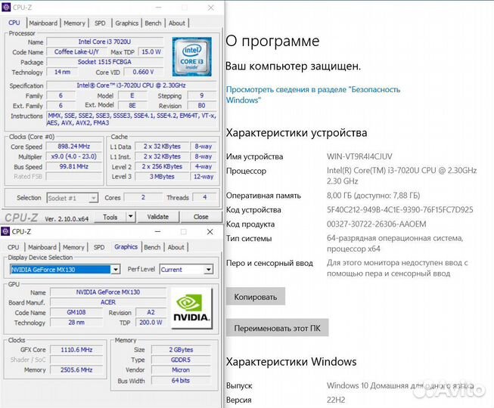Click the Cores count field showing 2
The height and width of the screenshot is (408, 494).
143,197
